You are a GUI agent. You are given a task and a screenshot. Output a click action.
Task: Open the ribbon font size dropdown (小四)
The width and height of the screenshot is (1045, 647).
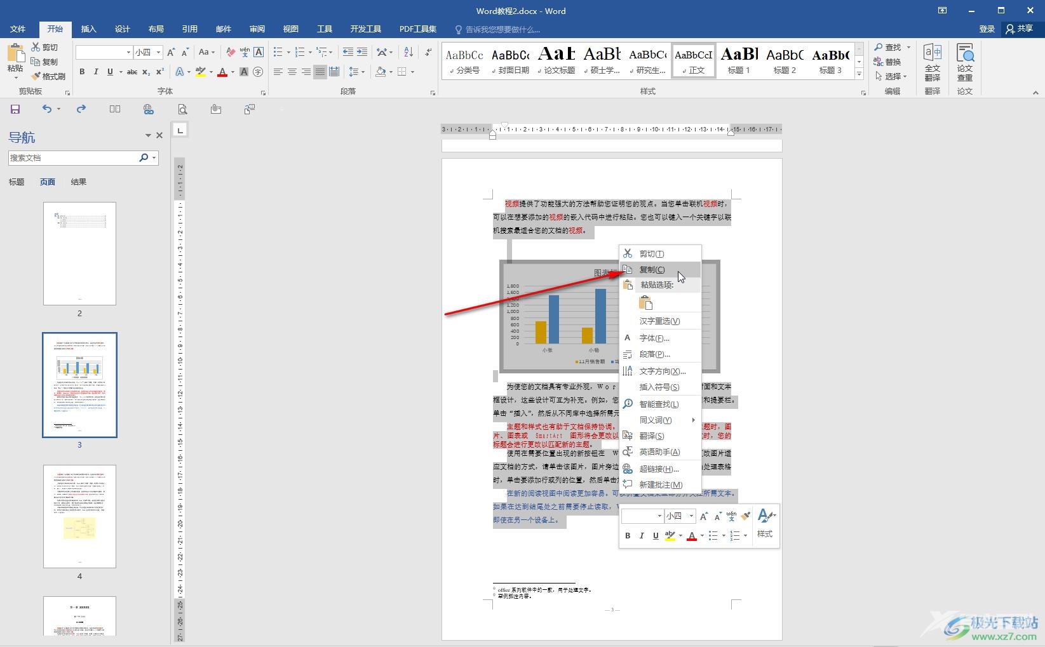tap(158, 52)
